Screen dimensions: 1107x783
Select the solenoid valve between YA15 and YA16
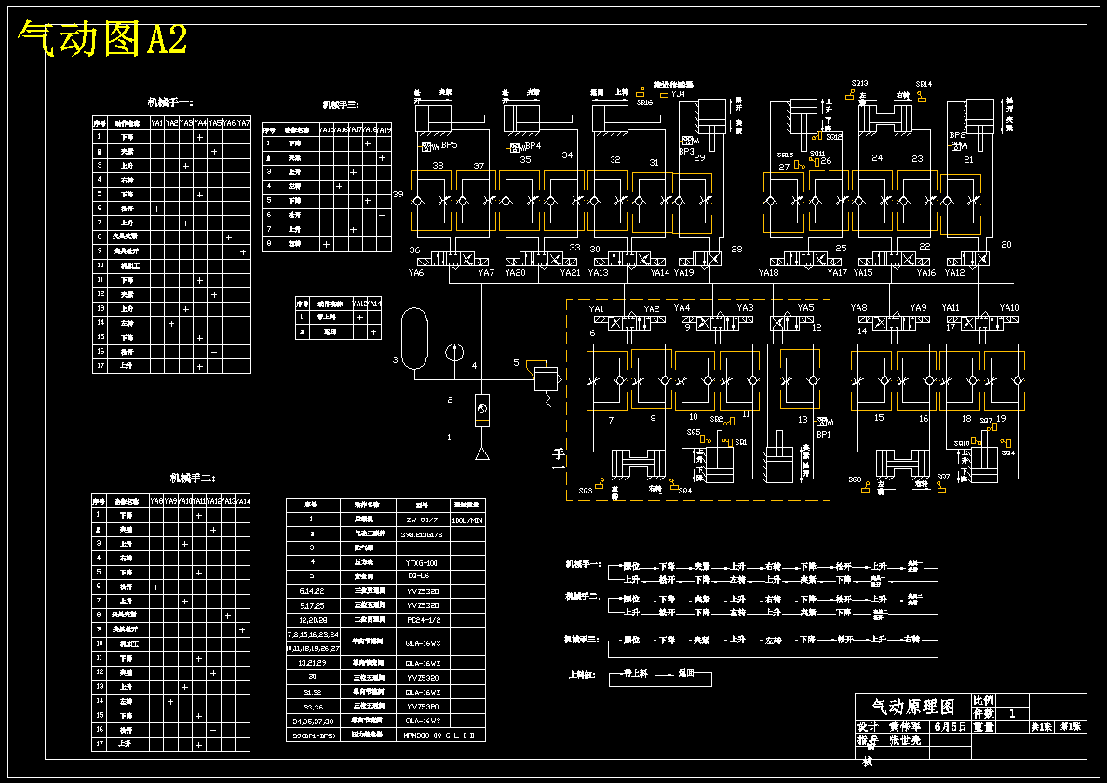pos(894,259)
